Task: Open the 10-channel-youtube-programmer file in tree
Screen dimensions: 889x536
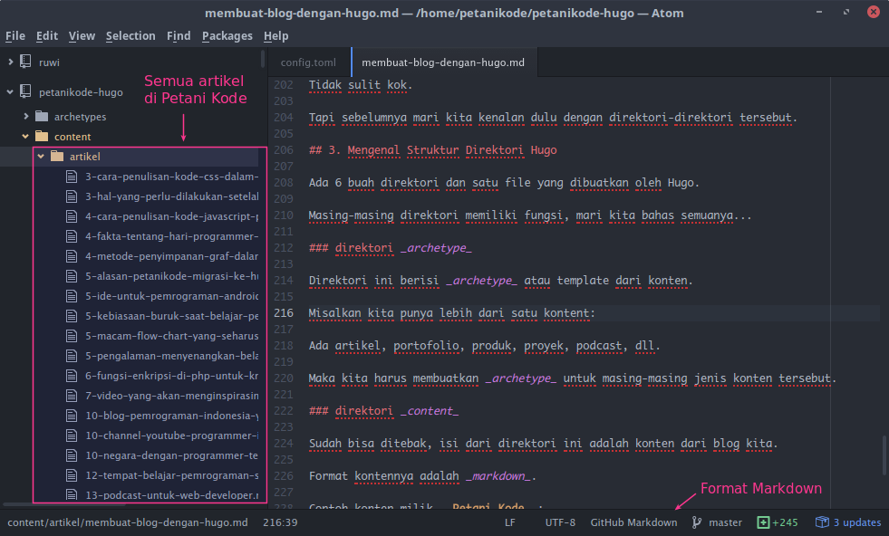Action: pyautogui.click(x=171, y=435)
